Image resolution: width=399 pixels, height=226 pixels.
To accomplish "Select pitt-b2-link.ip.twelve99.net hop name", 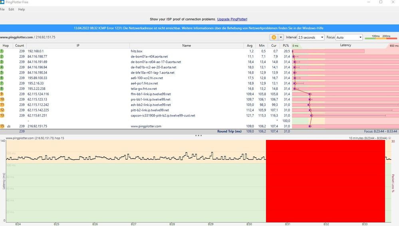I will [150, 110].
